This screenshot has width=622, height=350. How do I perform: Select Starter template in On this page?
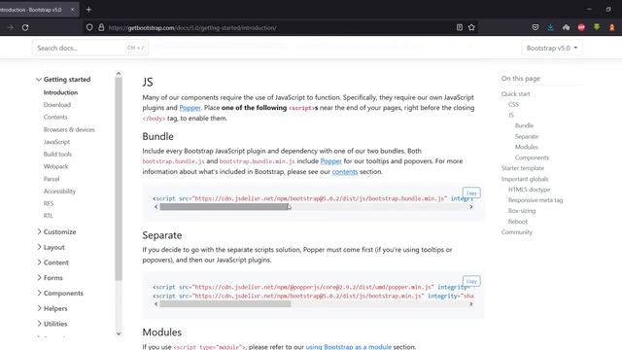(523, 168)
